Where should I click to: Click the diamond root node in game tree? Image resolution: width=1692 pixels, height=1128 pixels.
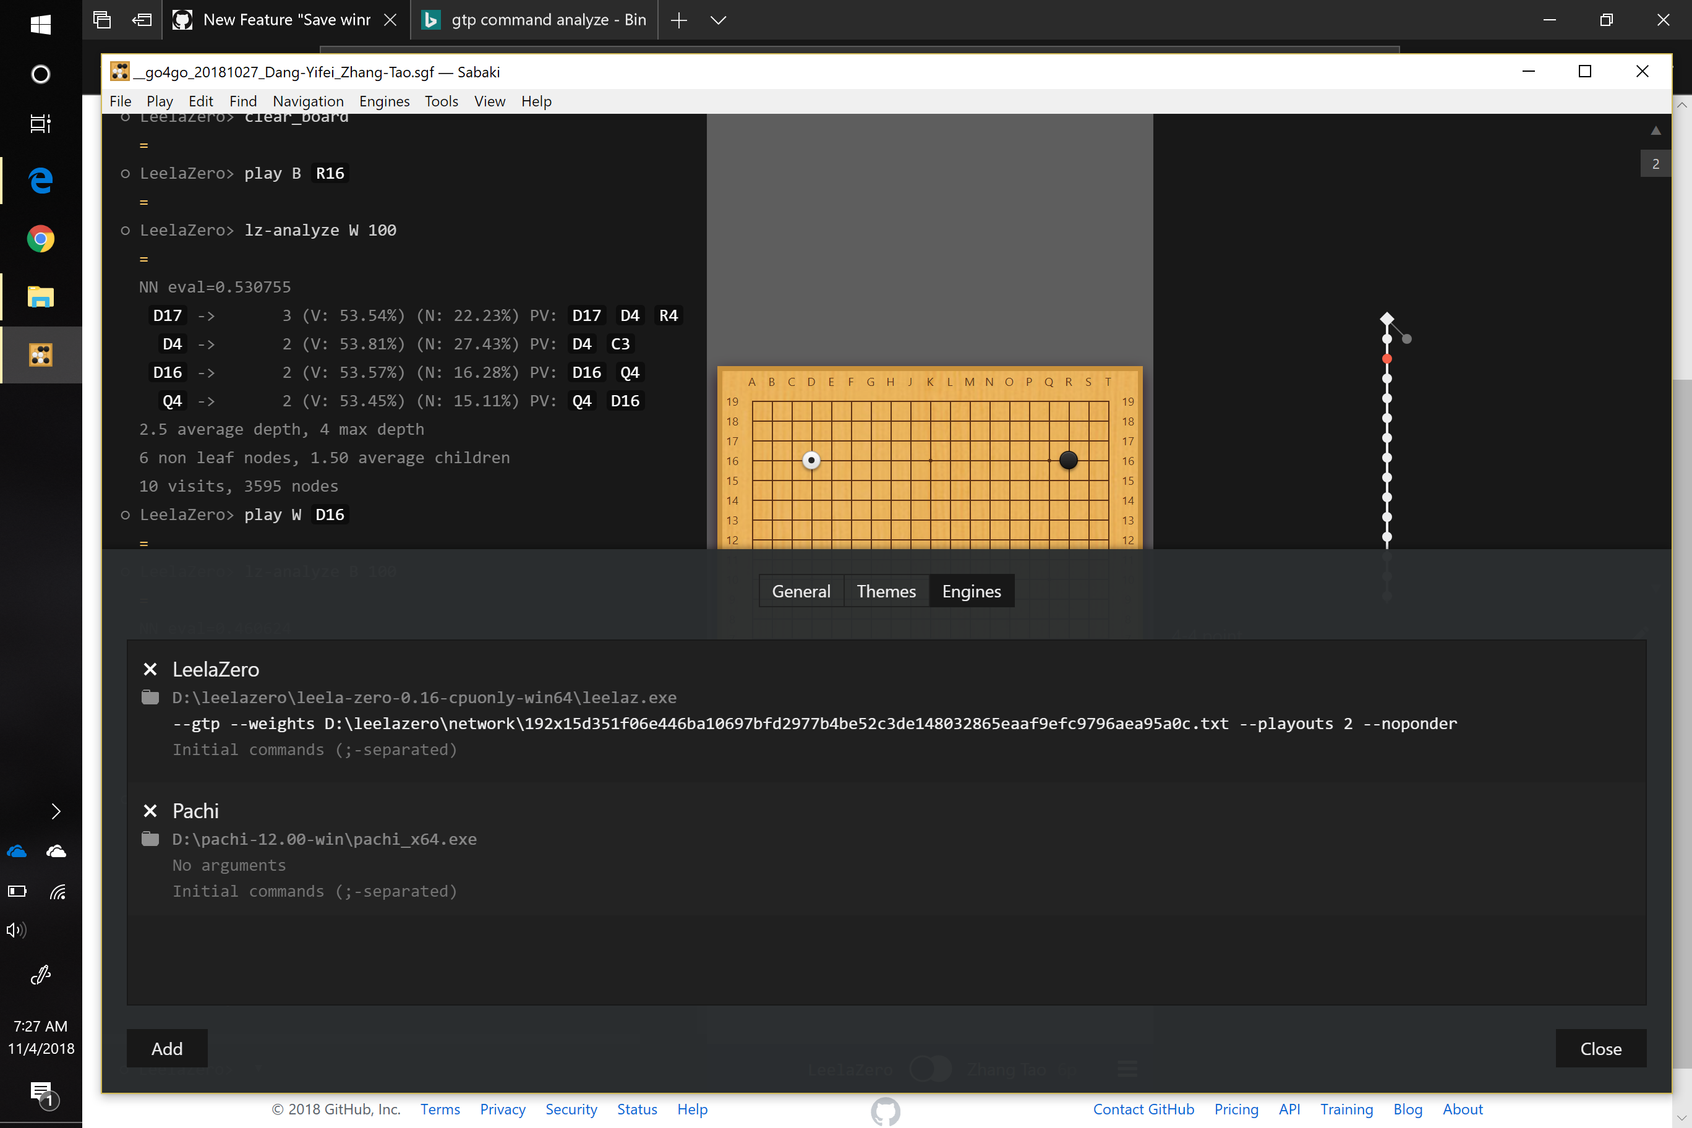click(x=1387, y=318)
